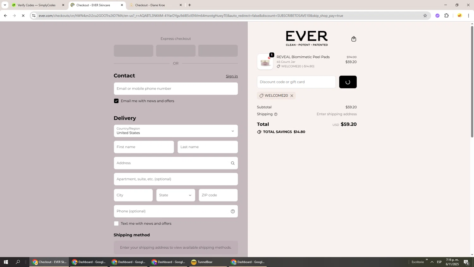This screenshot has width=474, height=267.
Task: Open first Dashboard Google taskbar window
Action: click(89, 262)
